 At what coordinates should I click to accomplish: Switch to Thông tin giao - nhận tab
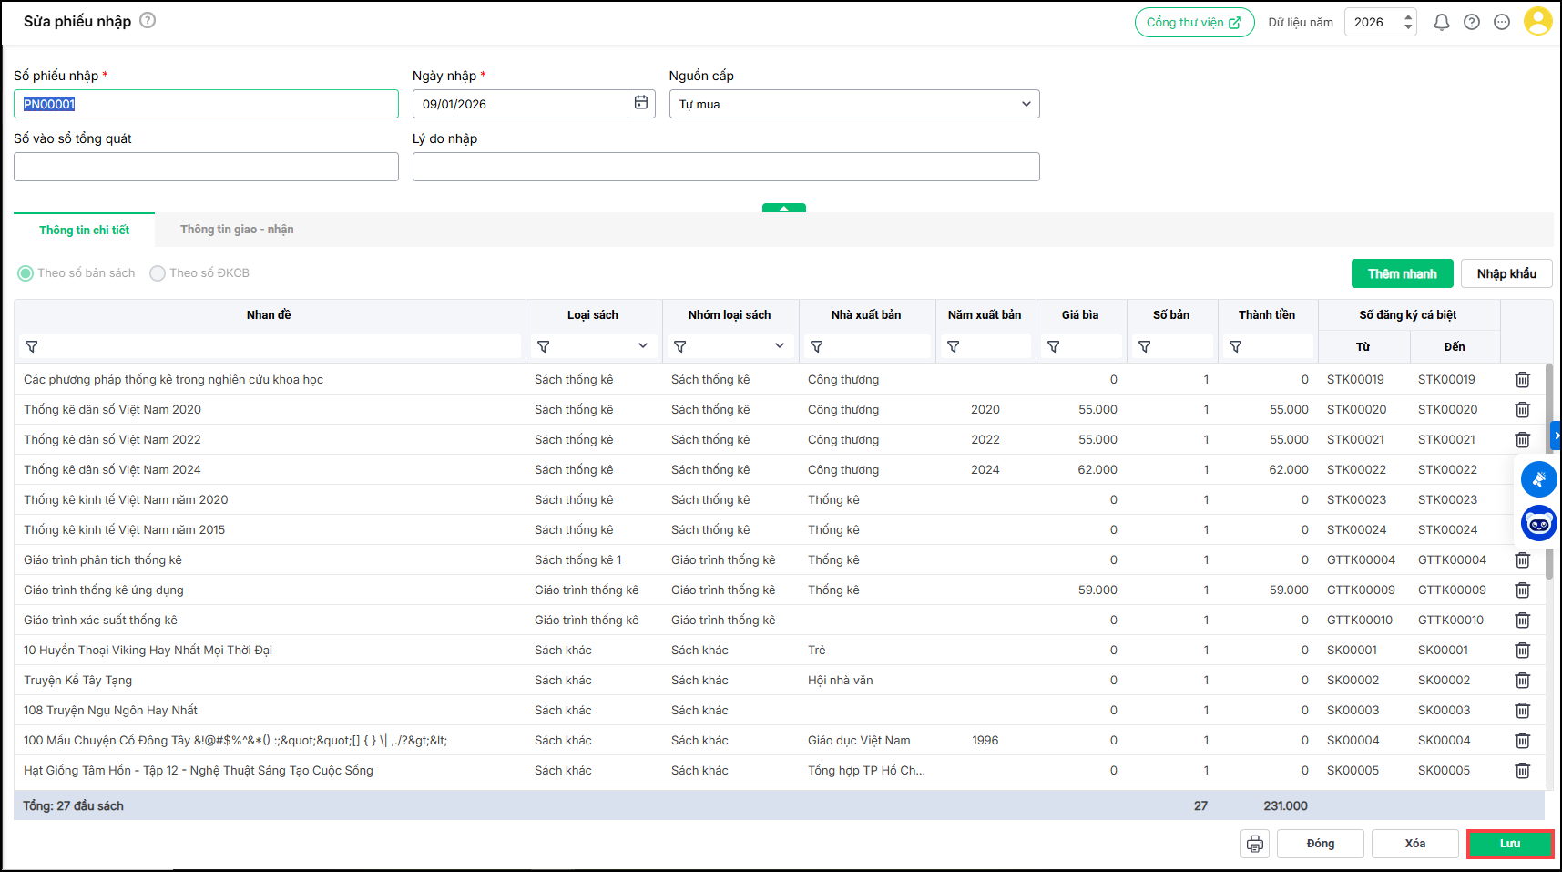[x=237, y=230]
